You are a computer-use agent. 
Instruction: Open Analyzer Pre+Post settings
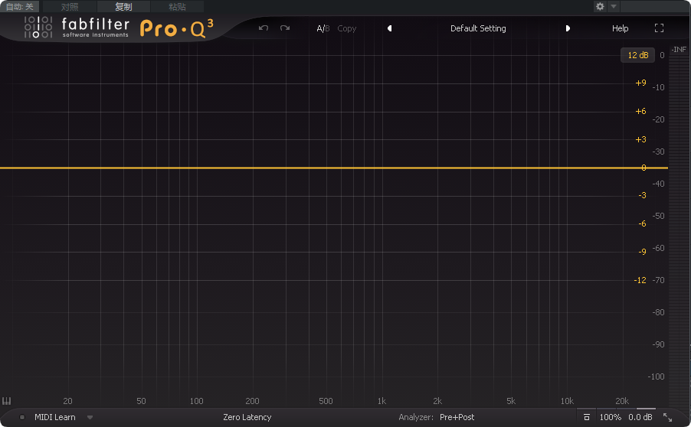click(x=457, y=417)
